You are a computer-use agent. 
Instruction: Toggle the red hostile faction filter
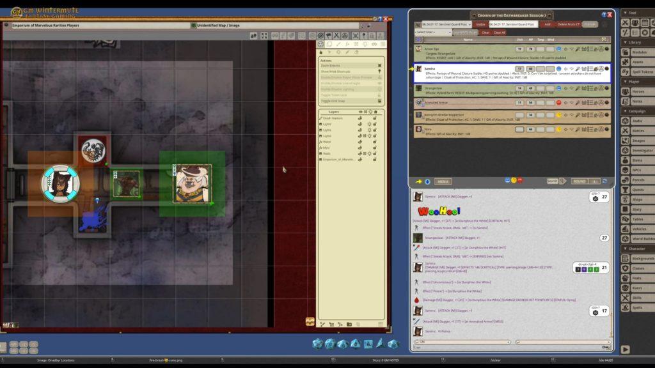(520, 180)
